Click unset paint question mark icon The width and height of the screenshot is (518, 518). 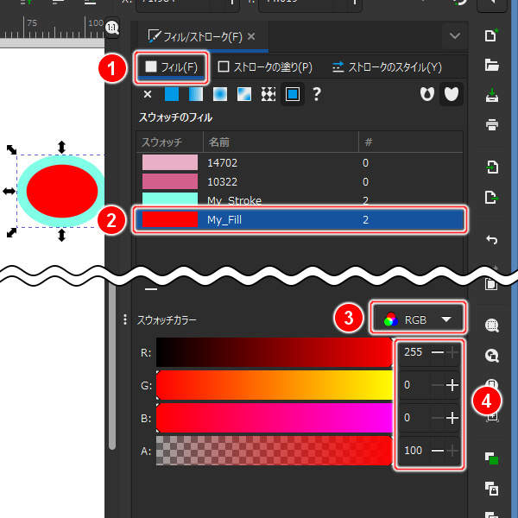(x=316, y=94)
